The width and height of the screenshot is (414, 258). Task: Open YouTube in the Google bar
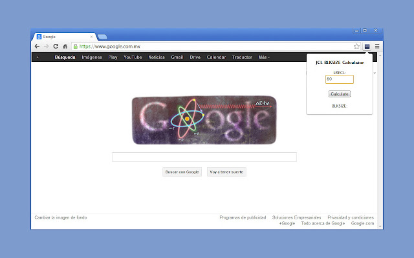pos(133,57)
